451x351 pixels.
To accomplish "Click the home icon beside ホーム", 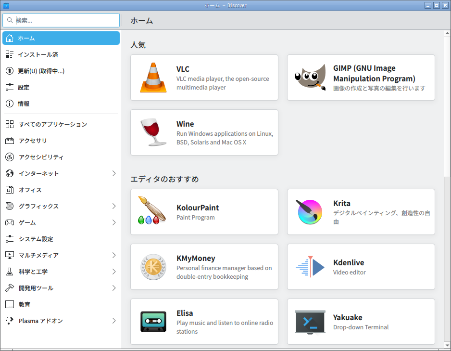I will click(10, 38).
